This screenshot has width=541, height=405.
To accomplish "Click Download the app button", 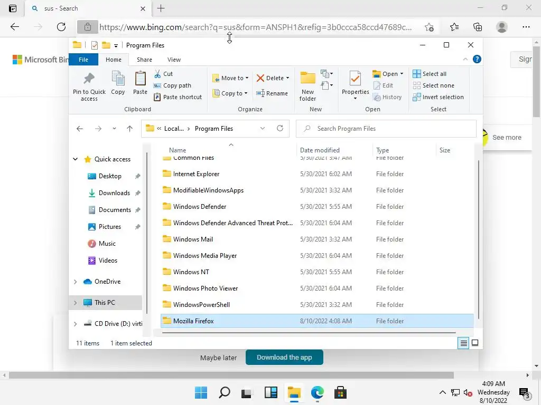I will pos(284,358).
